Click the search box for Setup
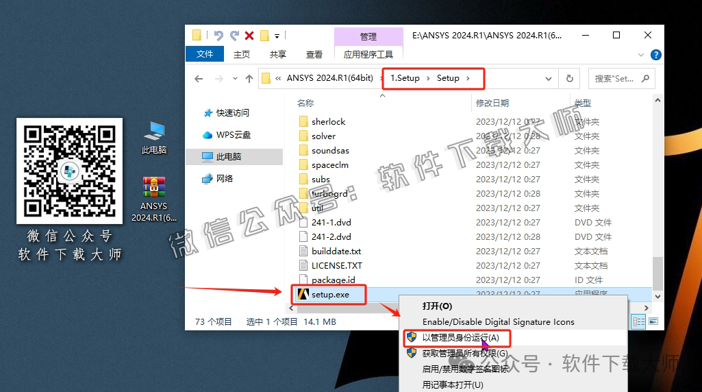The height and width of the screenshot is (392, 702). click(x=622, y=79)
